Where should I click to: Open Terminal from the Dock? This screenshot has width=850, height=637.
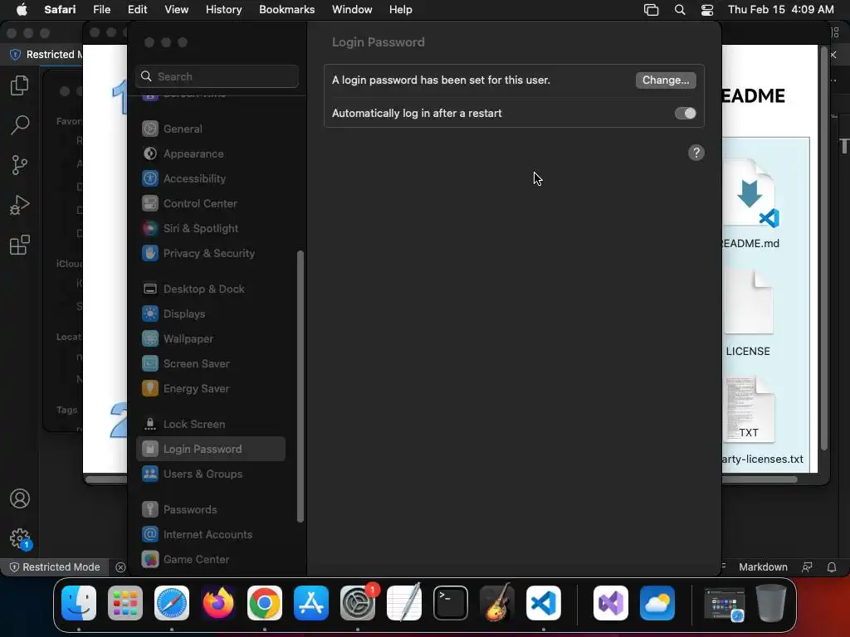pyautogui.click(x=451, y=603)
